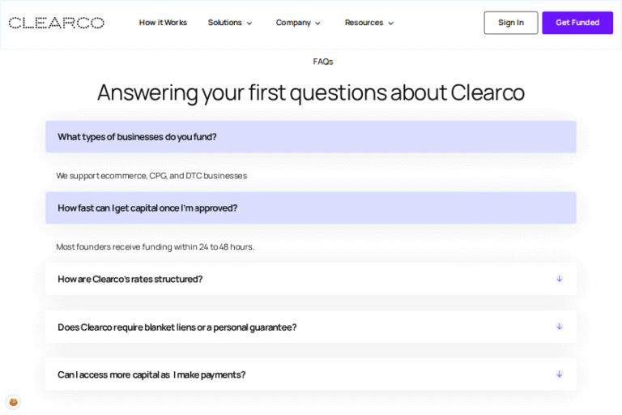622x415 pixels.
Task: Go to How it Works page
Action: [x=163, y=23]
